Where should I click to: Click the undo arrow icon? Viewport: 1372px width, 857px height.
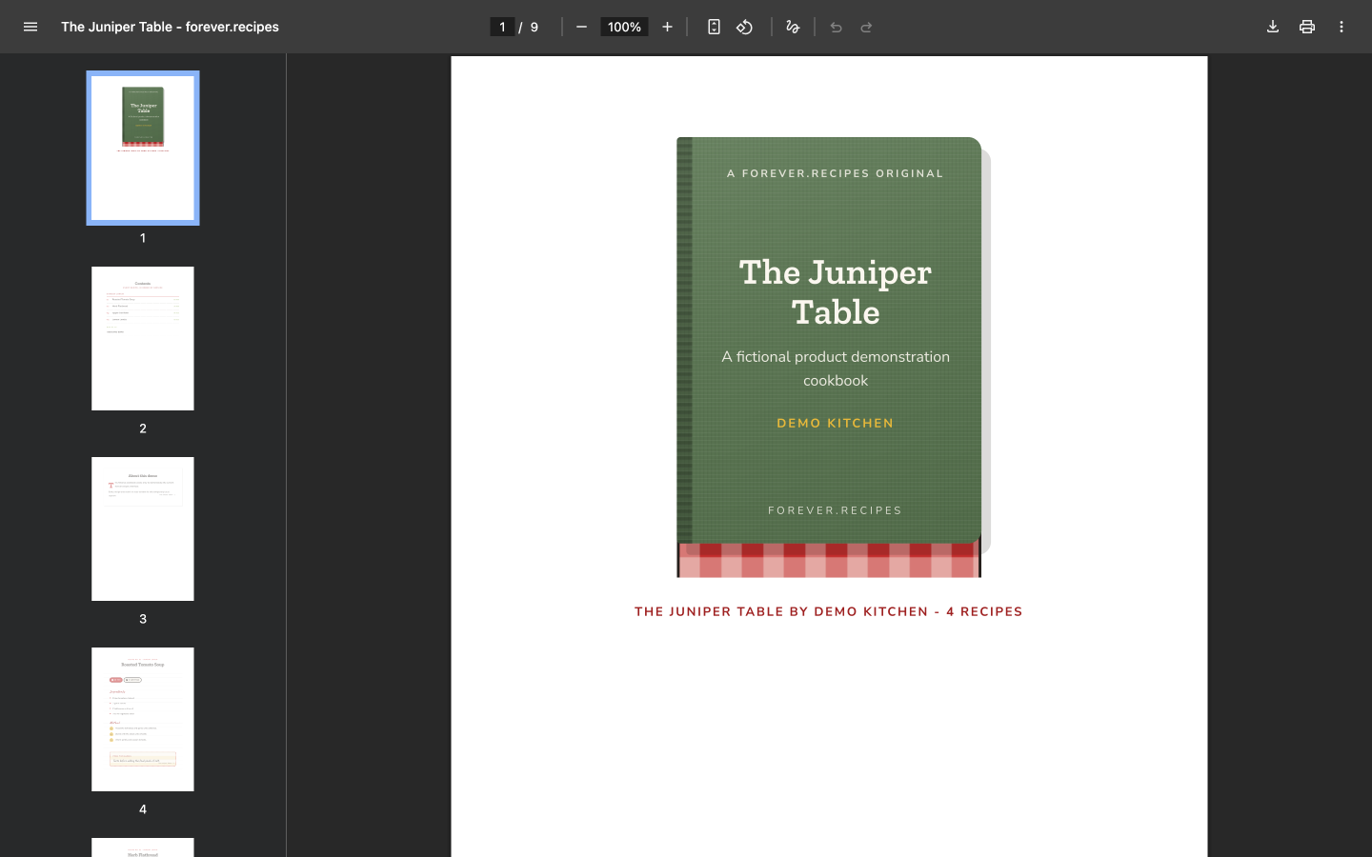[836, 27]
